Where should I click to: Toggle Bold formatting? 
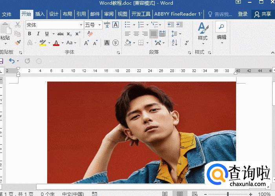click(x=29, y=34)
